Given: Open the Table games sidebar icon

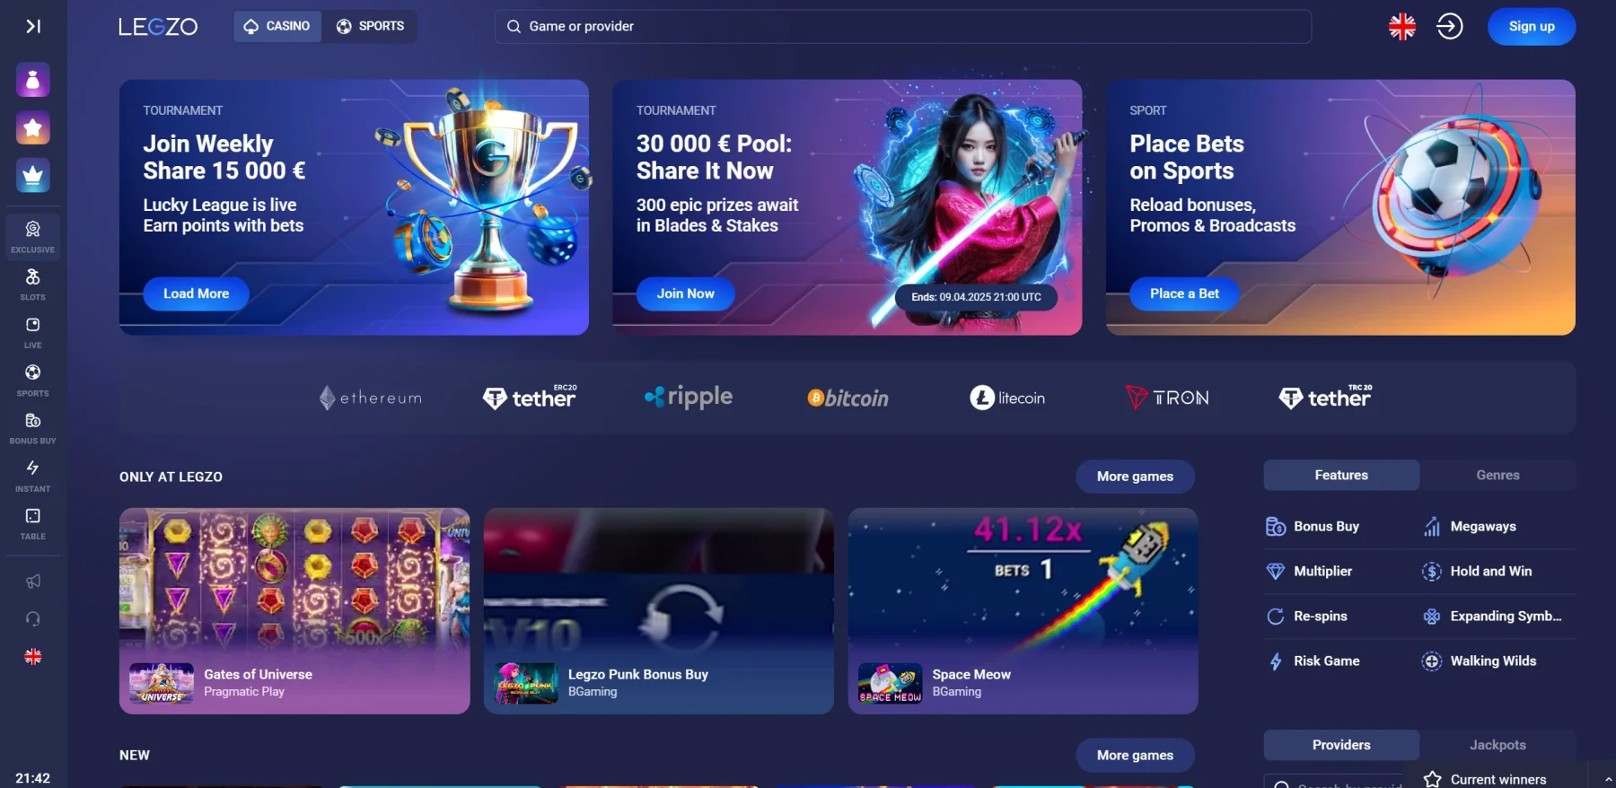Looking at the screenshot, I should click(x=33, y=523).
